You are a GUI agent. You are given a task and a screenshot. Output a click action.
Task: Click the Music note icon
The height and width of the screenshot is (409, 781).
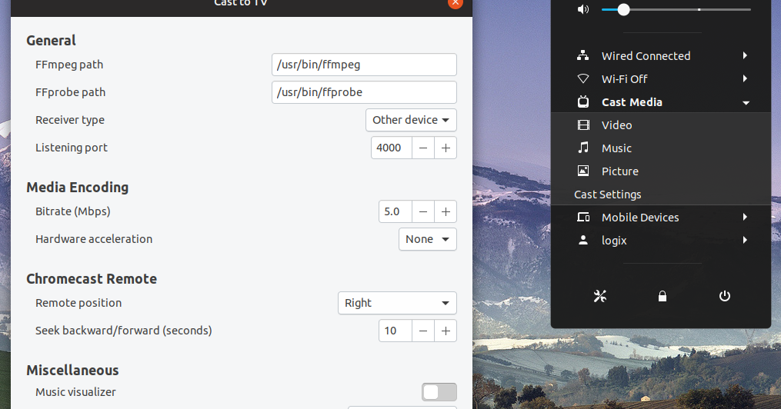click(x=582, y=148)
